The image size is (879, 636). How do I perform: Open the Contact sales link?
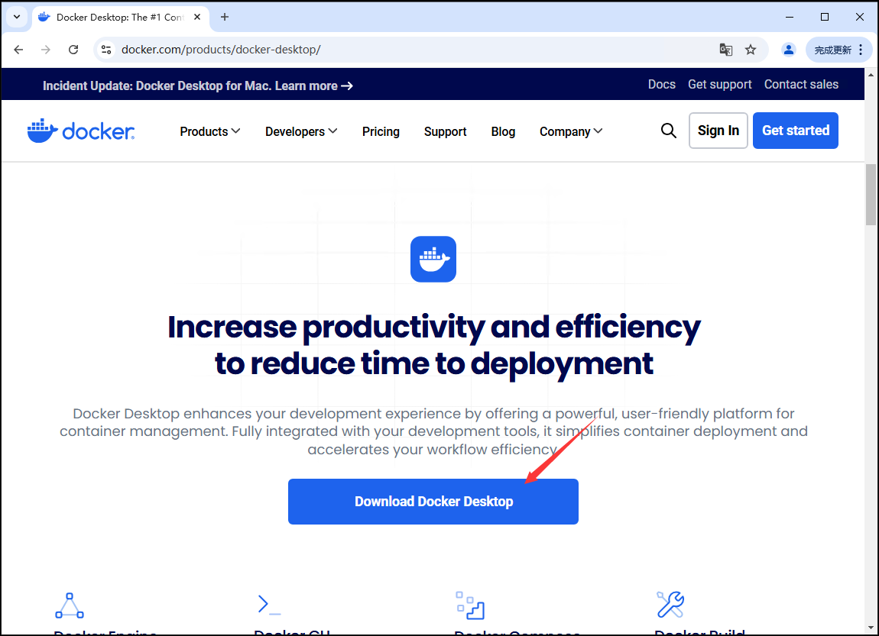[x=801, y=84]
